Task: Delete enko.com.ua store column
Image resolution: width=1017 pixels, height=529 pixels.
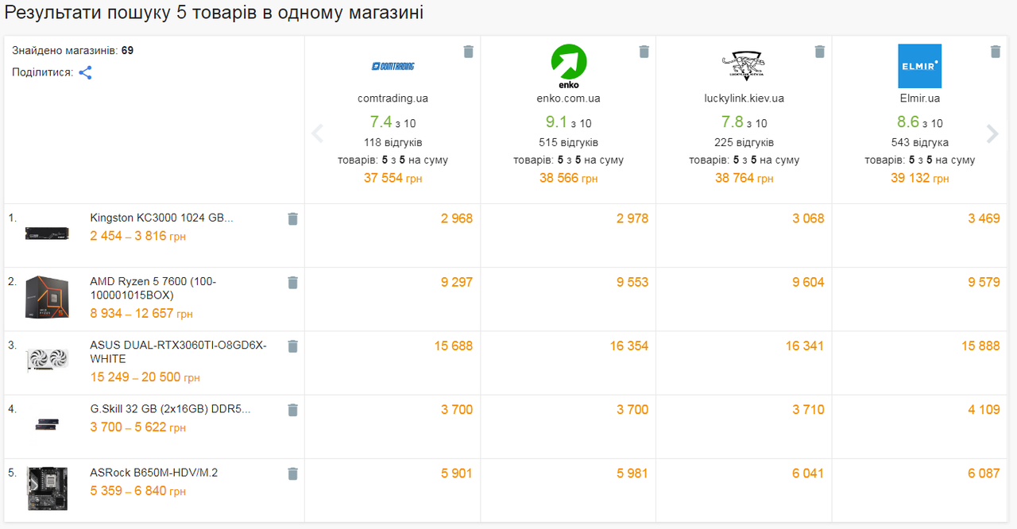Action: (644, 52)
